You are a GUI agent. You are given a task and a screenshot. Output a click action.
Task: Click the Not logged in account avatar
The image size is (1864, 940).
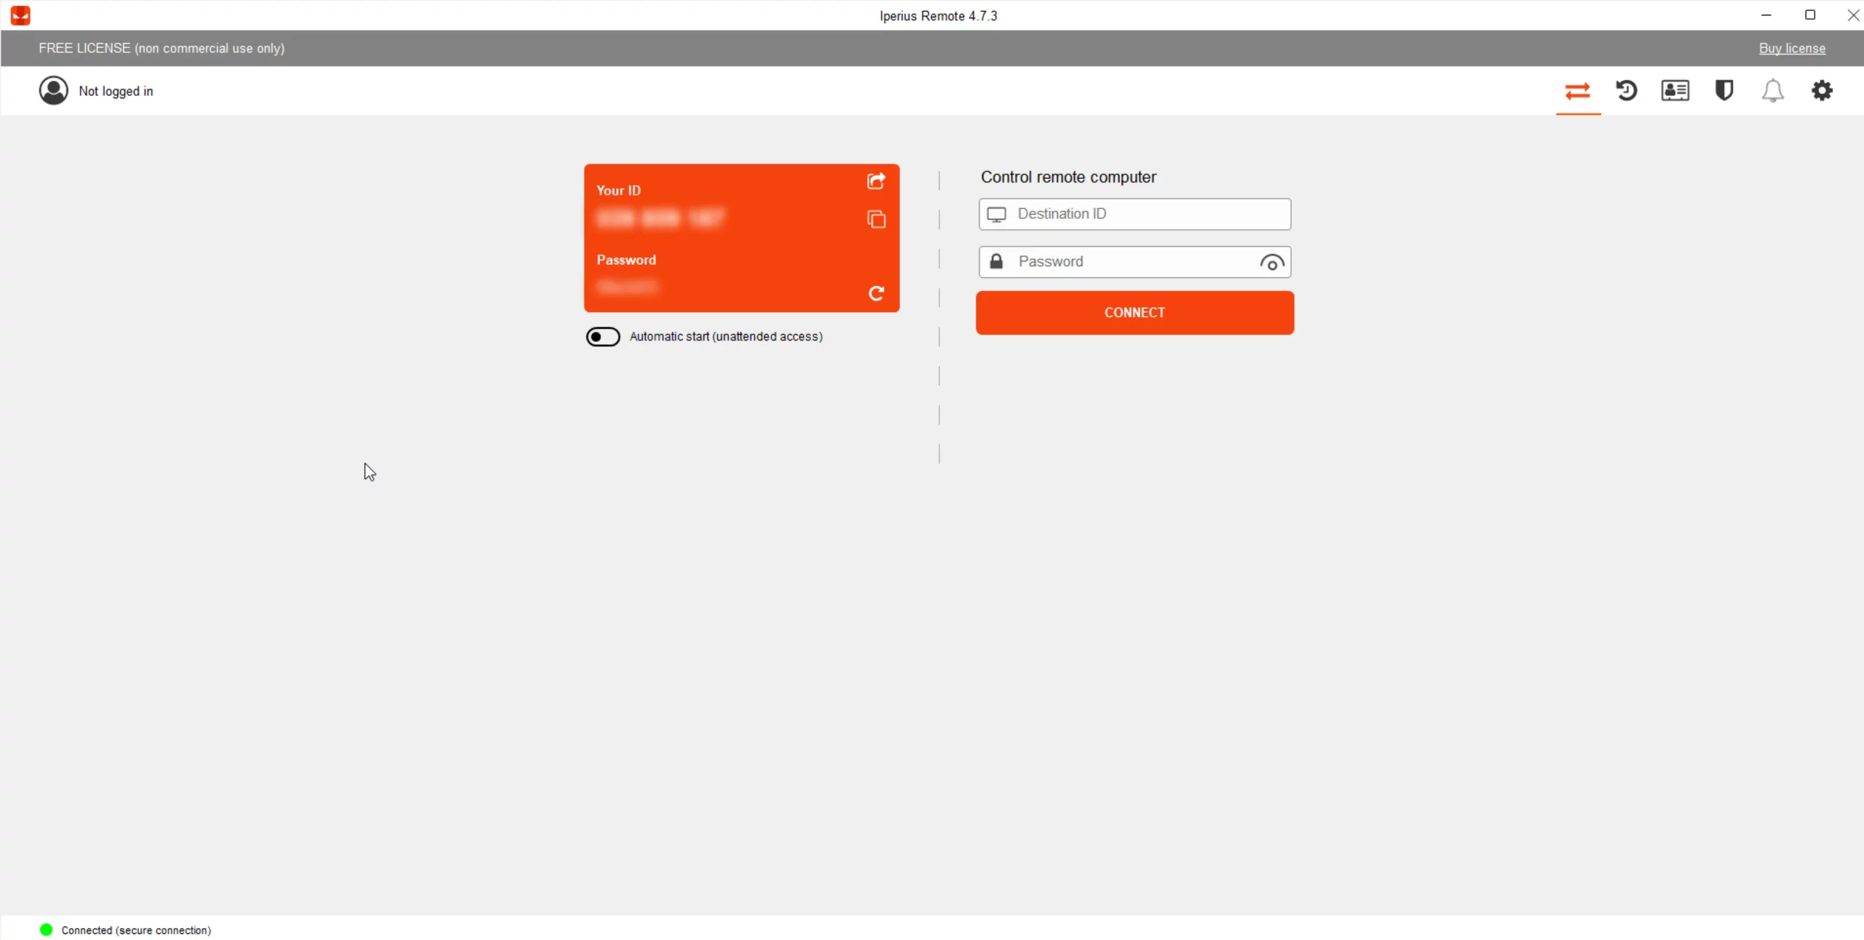(x=53, y=91)
